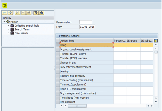Viewport: 162px width, 111px height.
Task: Click the Personnel no. input field
Action: click(86, 22)
